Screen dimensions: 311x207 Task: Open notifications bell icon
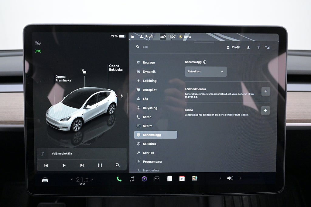coord(248,47)
